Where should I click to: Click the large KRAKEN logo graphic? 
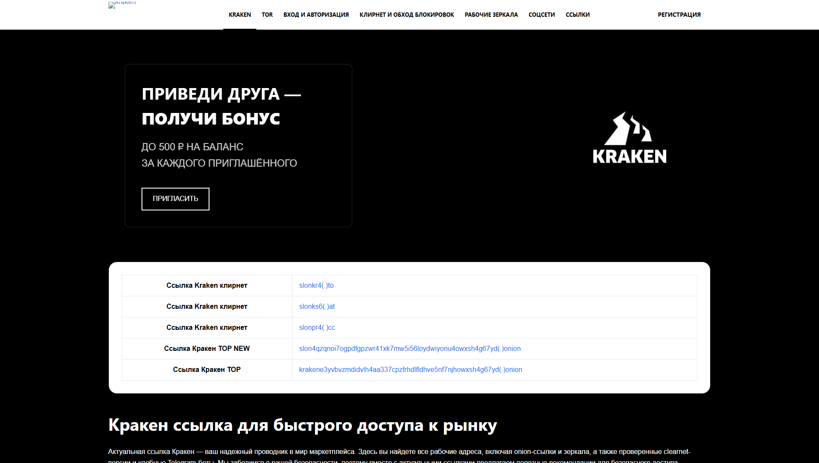630,137
